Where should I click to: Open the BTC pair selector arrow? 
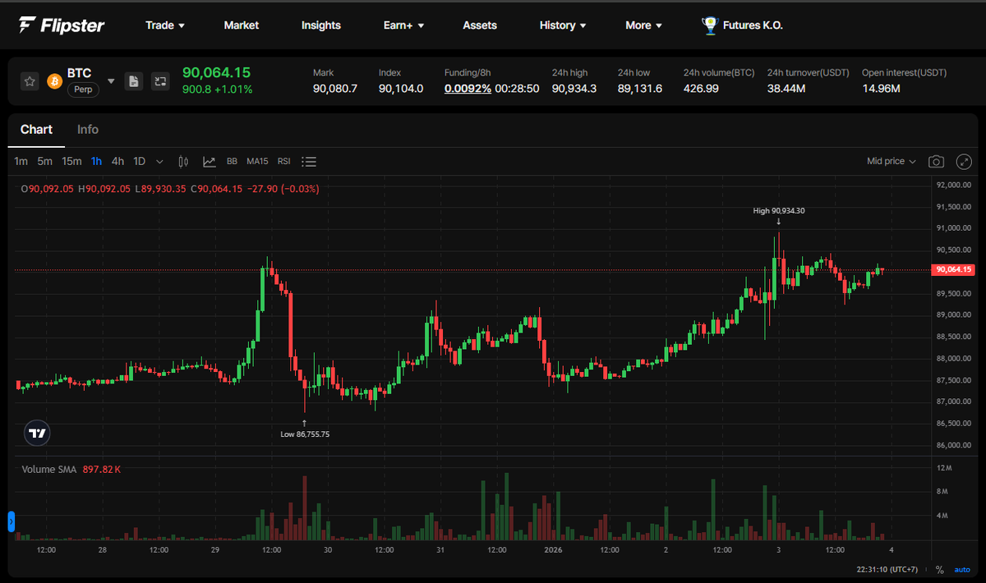tap(111, 81)
